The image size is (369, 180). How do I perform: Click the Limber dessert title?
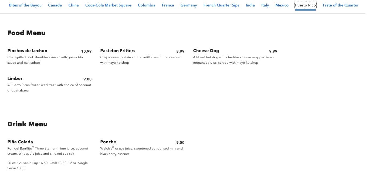pos(15,79)
